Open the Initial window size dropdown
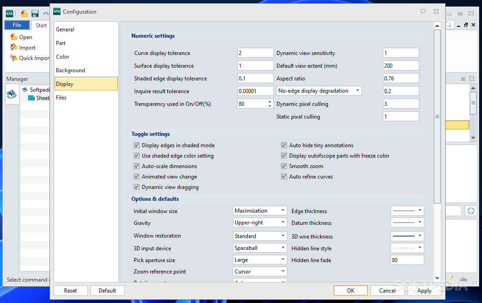This screenshot has height=303, width=482. pyautogui.click(x=260, y=211)
